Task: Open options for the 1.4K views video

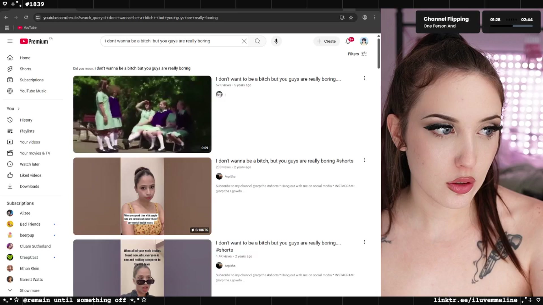Action: coord(364,242)
